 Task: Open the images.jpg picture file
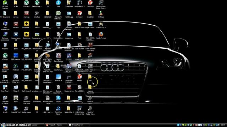tap(69, 36)
